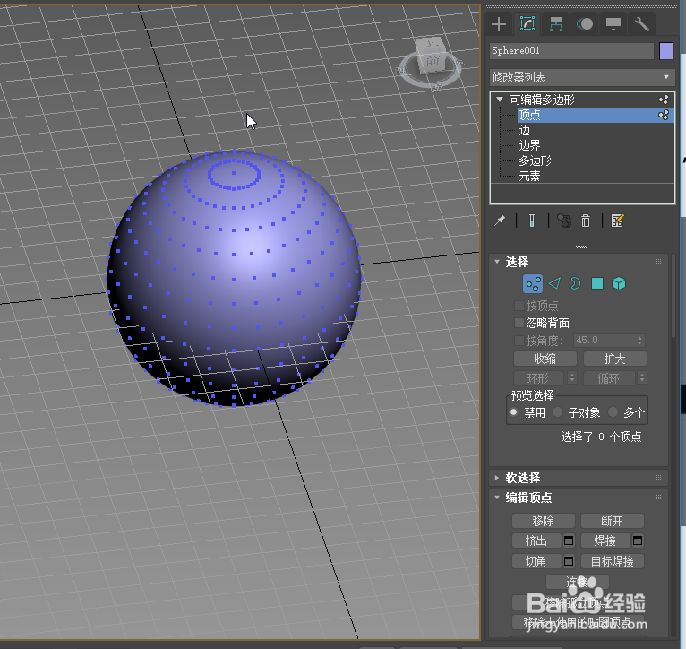Select the 元素 sub-object level in stack

pos(529,176)
